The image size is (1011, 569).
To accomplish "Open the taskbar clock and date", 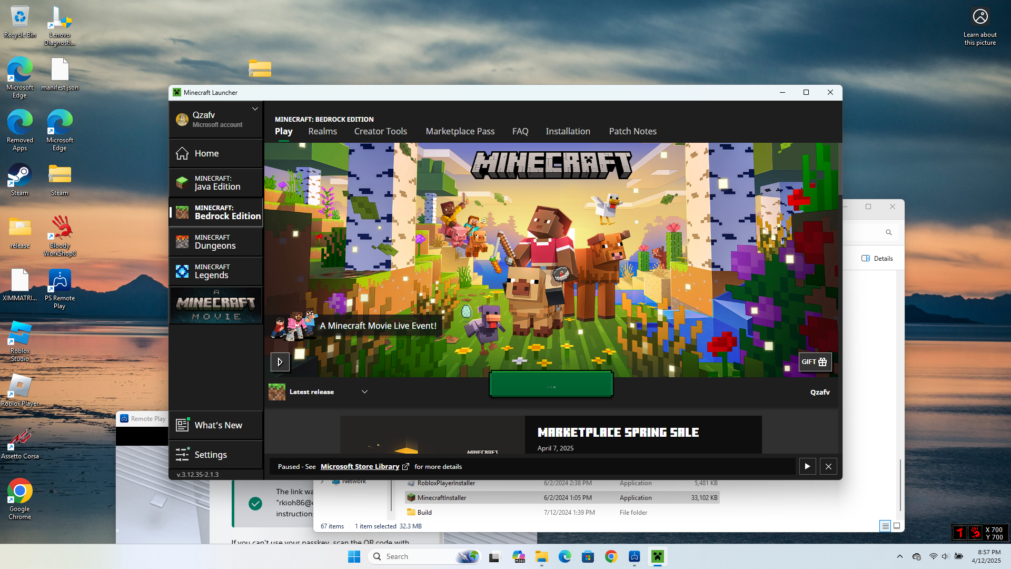I will (986, 556).
